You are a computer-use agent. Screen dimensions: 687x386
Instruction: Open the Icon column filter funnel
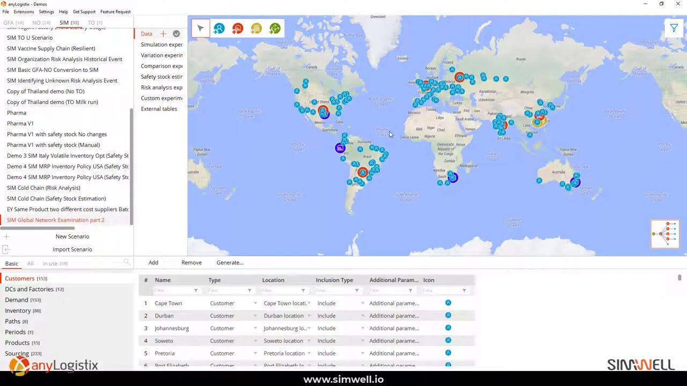click(464, 291)
